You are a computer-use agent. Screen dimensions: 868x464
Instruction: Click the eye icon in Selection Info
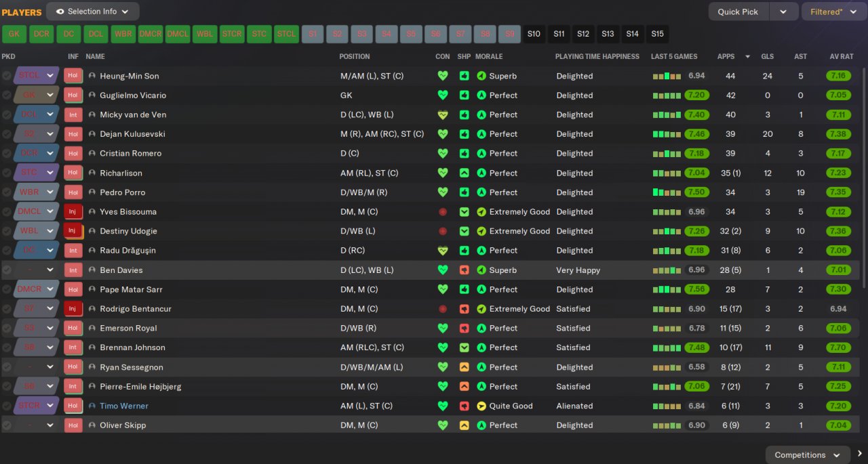coord(60,12)
